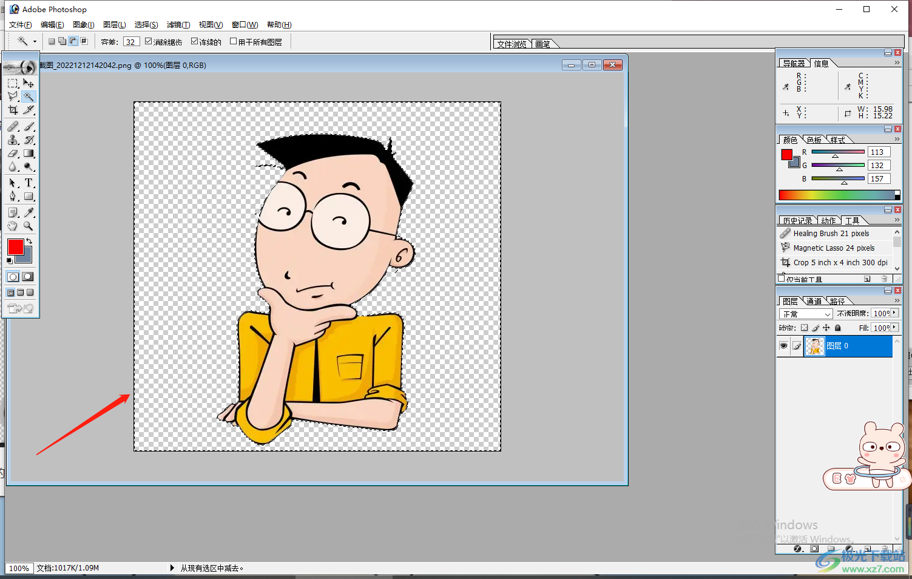Open the 选择(S) menu

point(146,25)
